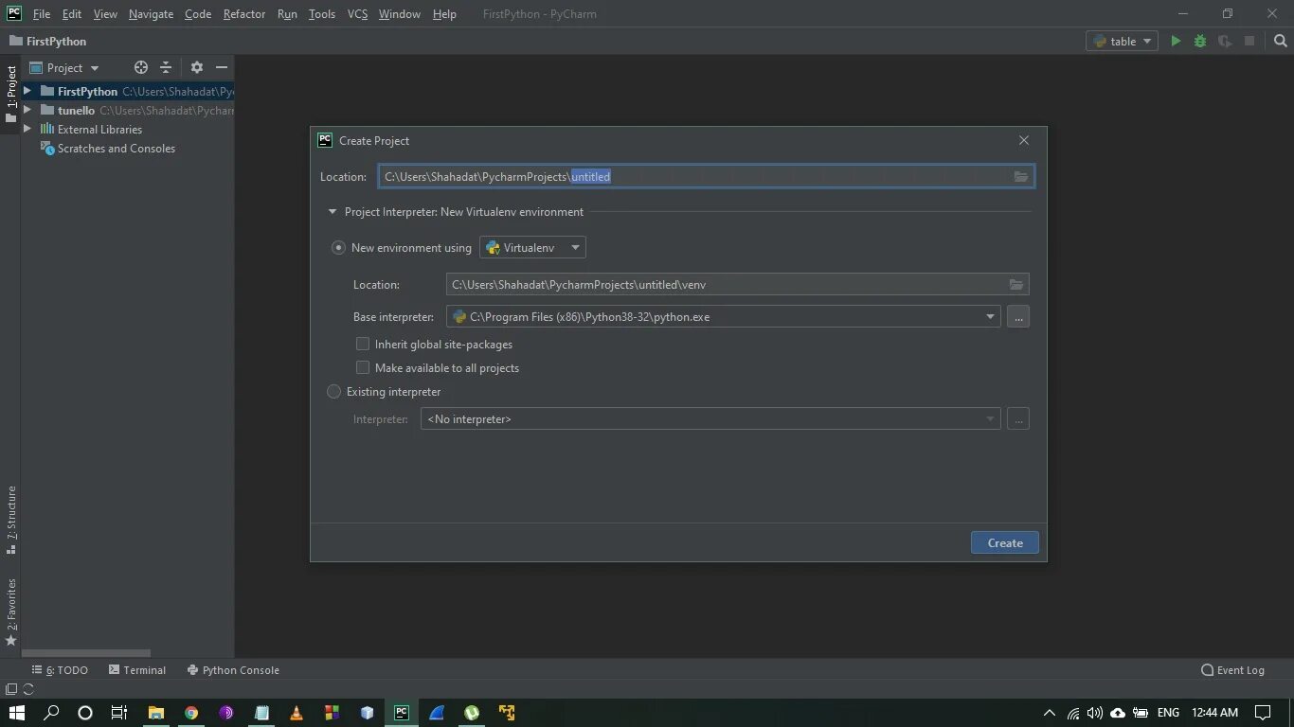The width and height of the screenshot is (1294, 727).
Task: Click the Project panel horizontal scrollbar
Action: pos(86,653)
